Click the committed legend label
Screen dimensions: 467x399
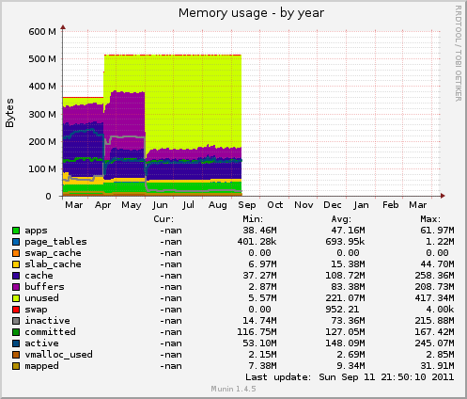click(x=50, y=331)
